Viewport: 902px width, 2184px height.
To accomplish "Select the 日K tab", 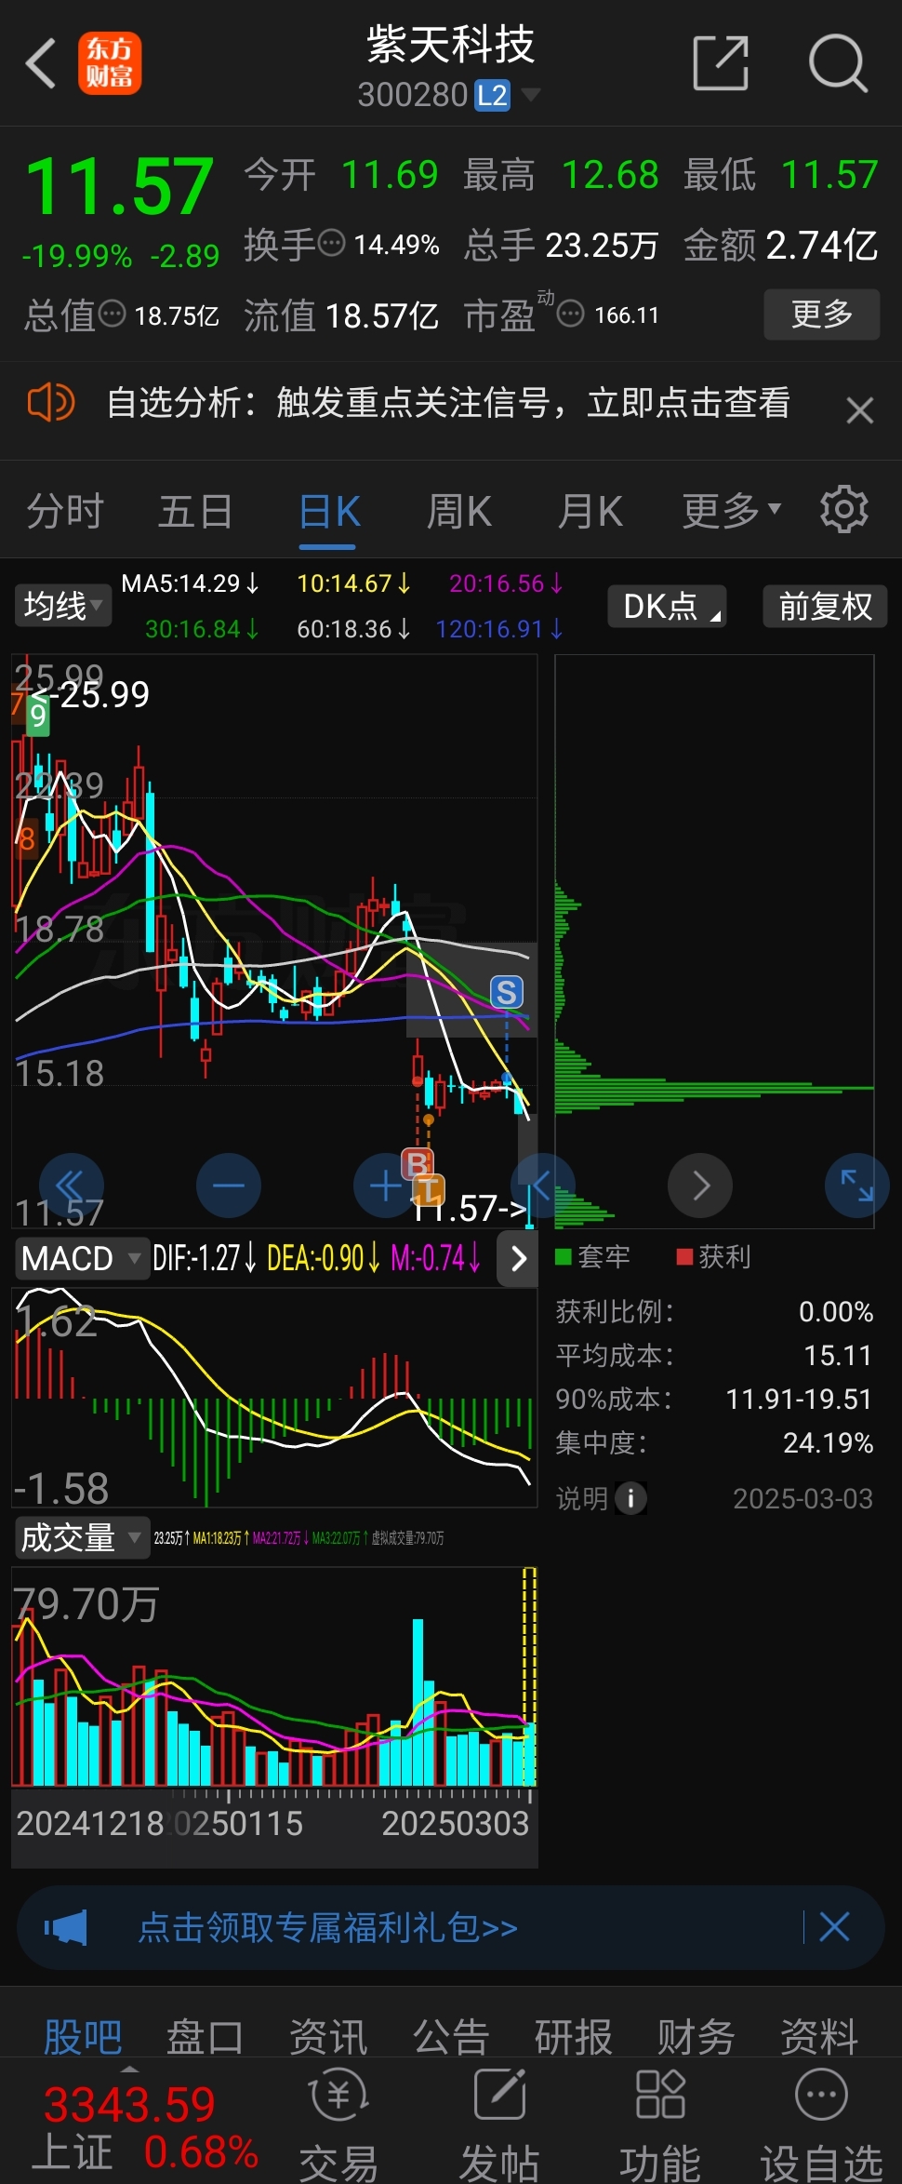I will tap(329, 511).
